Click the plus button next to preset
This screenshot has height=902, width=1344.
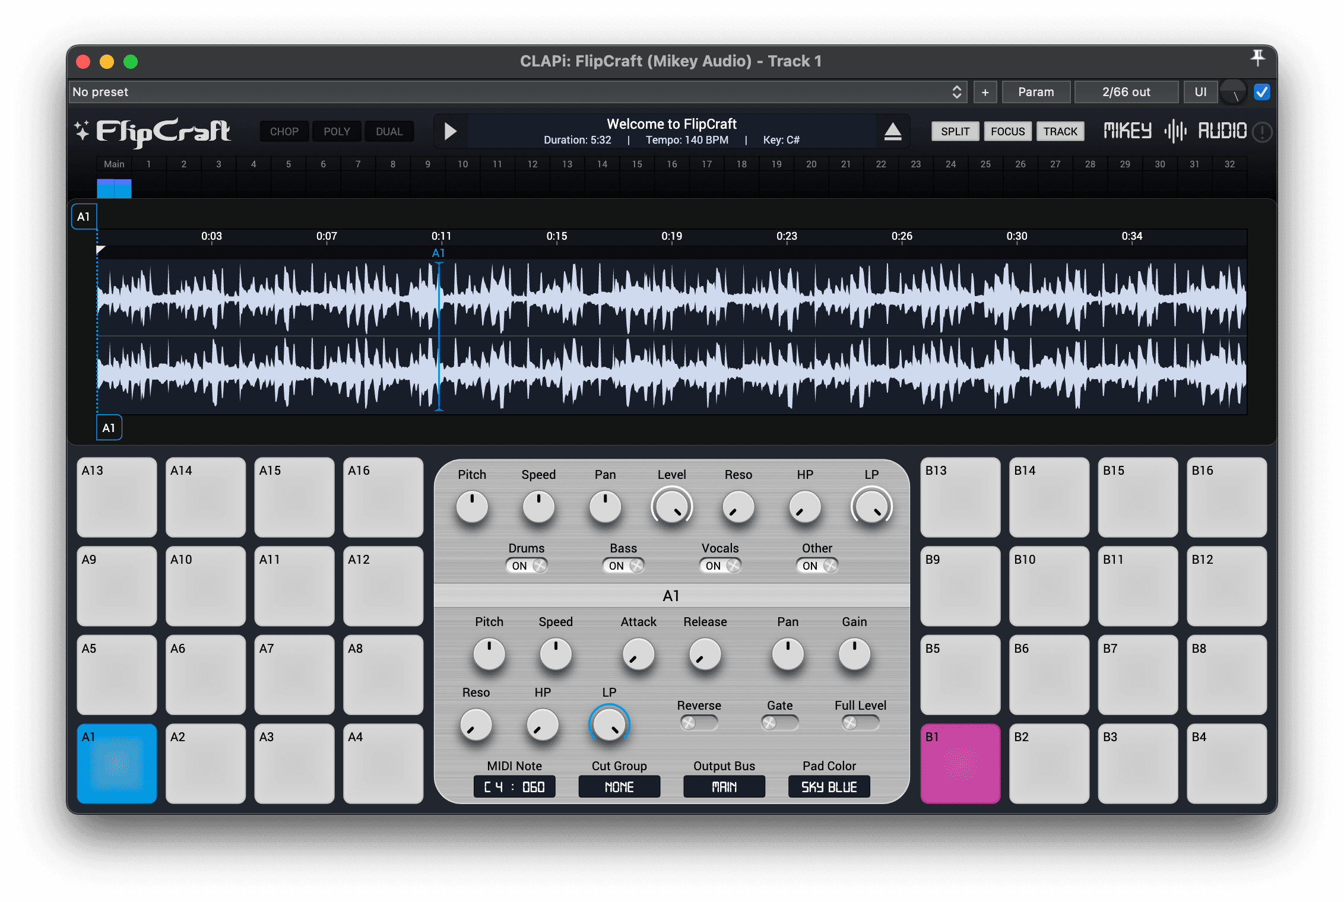985,92
